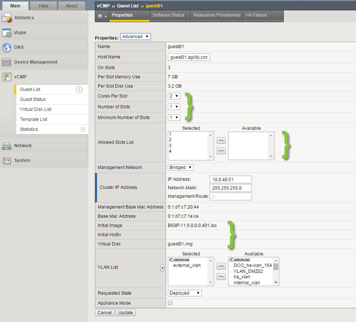
Task: Click the DNS globe icon
Action: point(7,47)
